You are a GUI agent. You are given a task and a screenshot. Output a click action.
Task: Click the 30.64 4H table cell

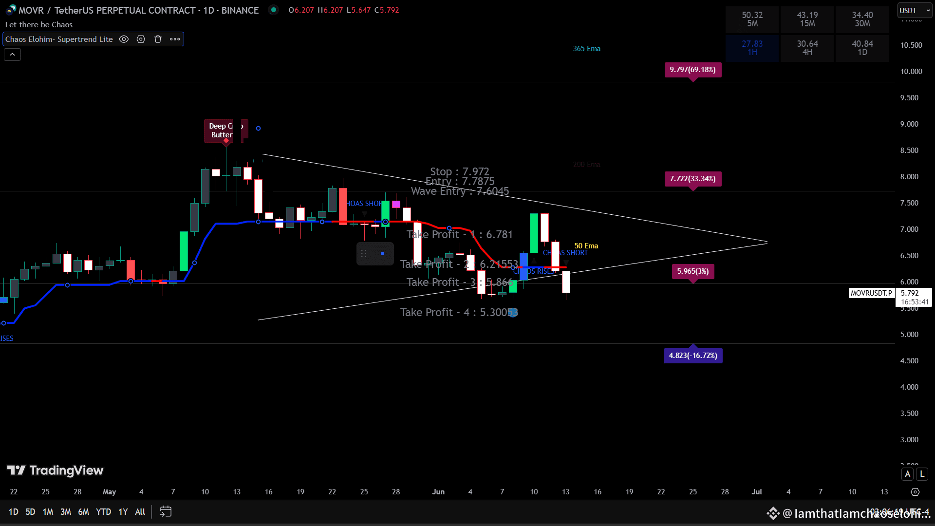point(807,48)
